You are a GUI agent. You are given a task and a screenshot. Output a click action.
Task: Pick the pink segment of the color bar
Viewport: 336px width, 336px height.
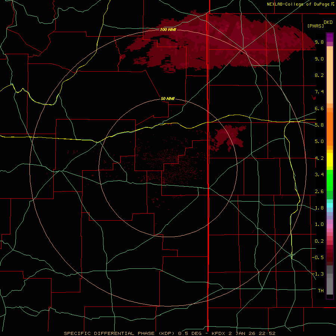[x=330, y=226]
